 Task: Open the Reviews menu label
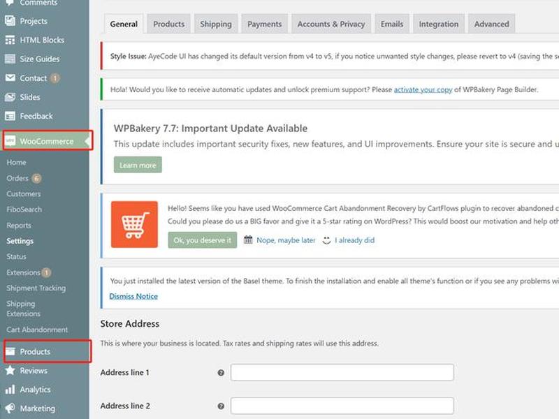(34, 371)
